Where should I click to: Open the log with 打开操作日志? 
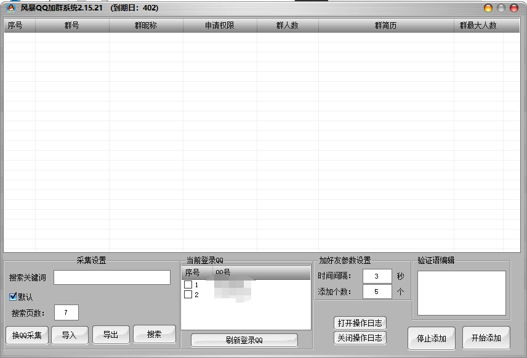click(x=360, y=323)
